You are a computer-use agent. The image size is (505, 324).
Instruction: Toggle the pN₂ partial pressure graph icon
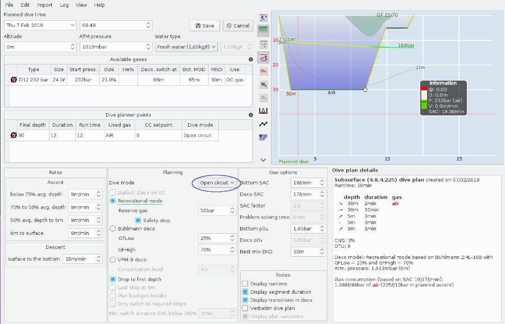(263, 84)
